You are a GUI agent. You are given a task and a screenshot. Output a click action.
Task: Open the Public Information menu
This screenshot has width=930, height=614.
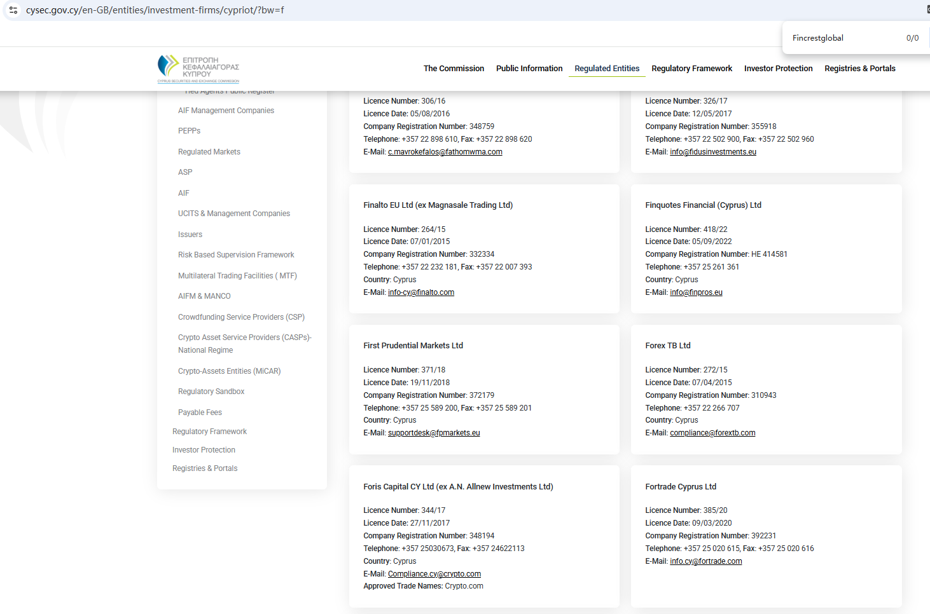(529, 69)
